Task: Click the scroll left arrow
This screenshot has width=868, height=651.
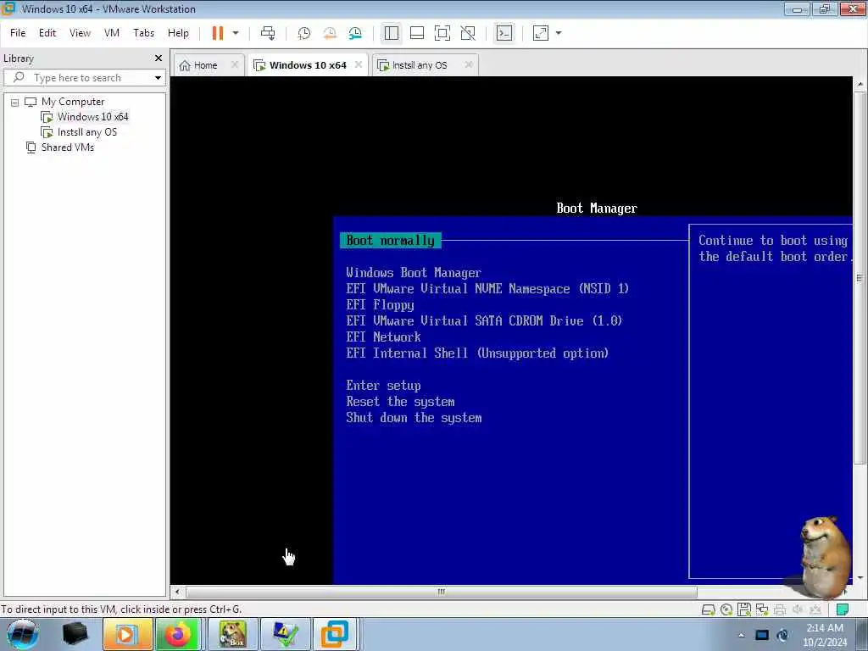Action: tap(177, 592)
